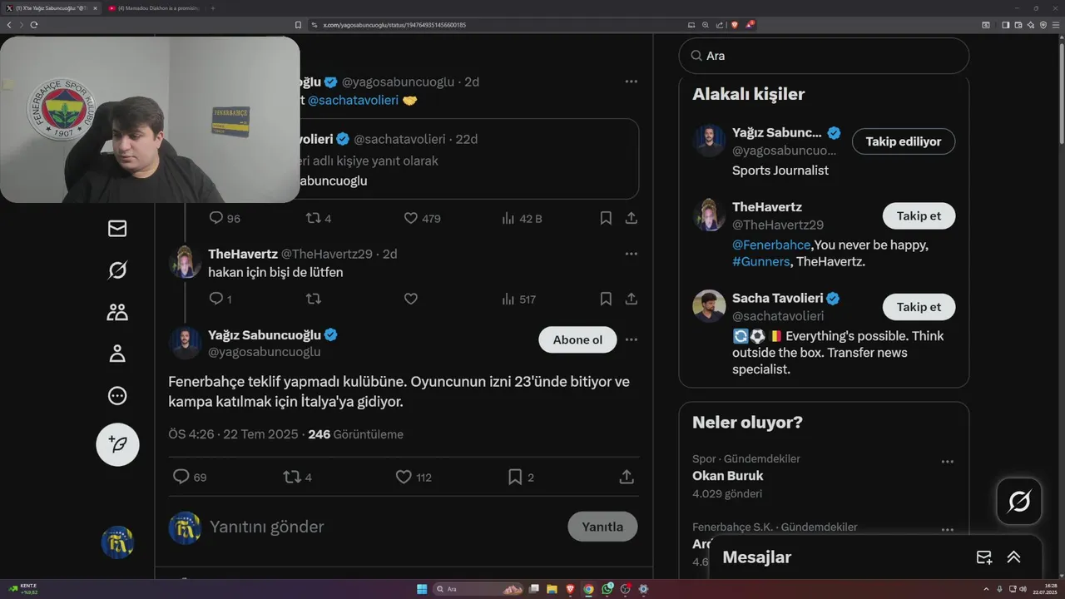The height and width of the screenshot is (599, 1065).
Task: Share the main post
Action: [627, 477]
